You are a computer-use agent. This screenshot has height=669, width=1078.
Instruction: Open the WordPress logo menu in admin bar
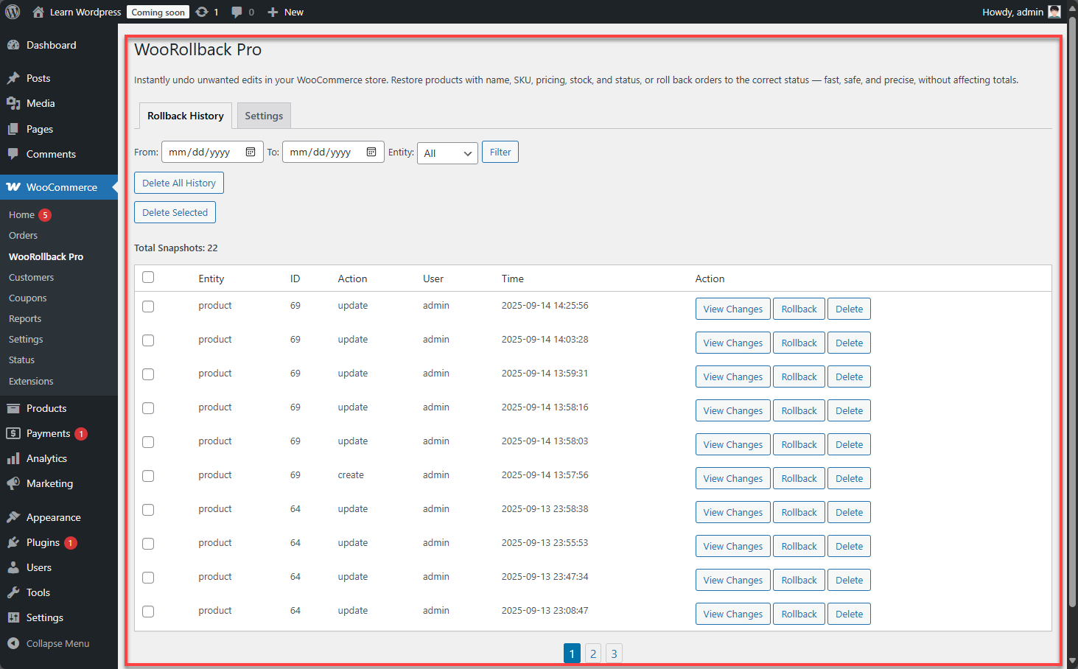pos(12,11)
